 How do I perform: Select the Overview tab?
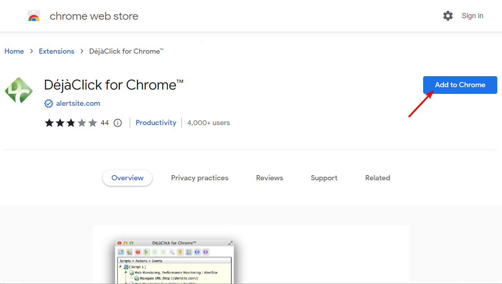click(127, 178)
